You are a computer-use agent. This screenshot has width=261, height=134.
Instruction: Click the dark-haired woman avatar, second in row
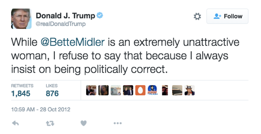point(103,90)
